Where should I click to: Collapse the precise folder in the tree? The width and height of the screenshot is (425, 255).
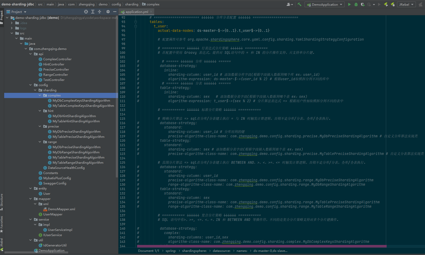(39, 126)
